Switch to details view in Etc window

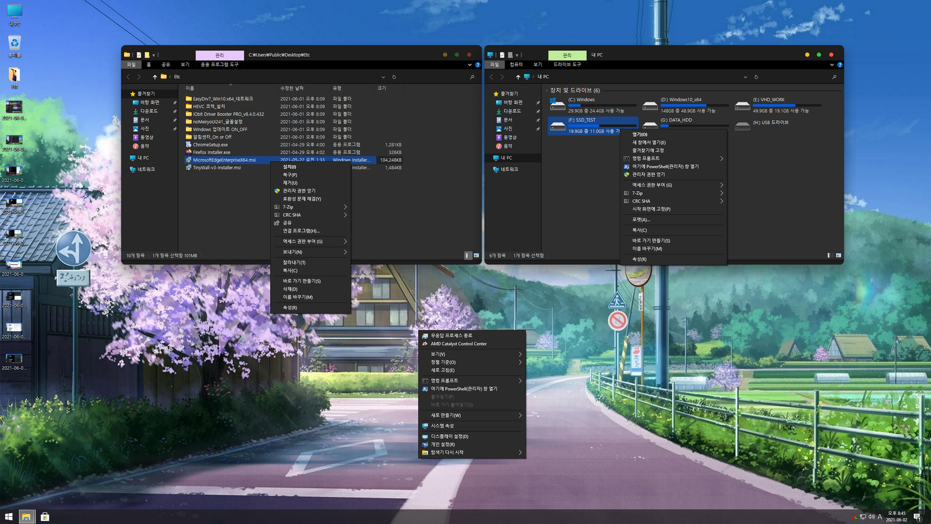tap(468, 255)
